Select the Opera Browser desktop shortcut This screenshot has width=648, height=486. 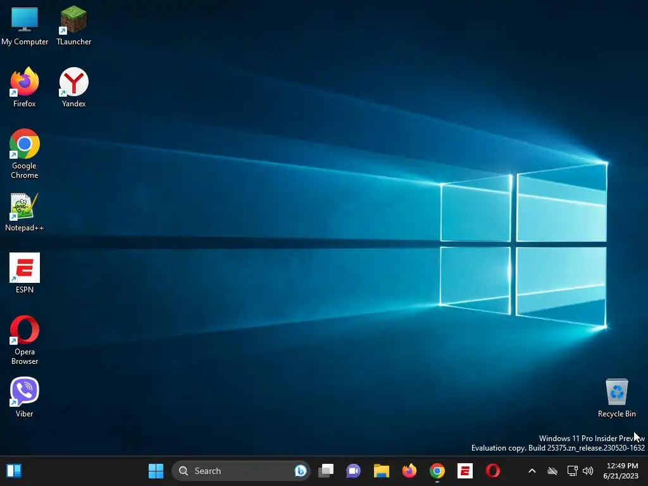click(25, 340)
